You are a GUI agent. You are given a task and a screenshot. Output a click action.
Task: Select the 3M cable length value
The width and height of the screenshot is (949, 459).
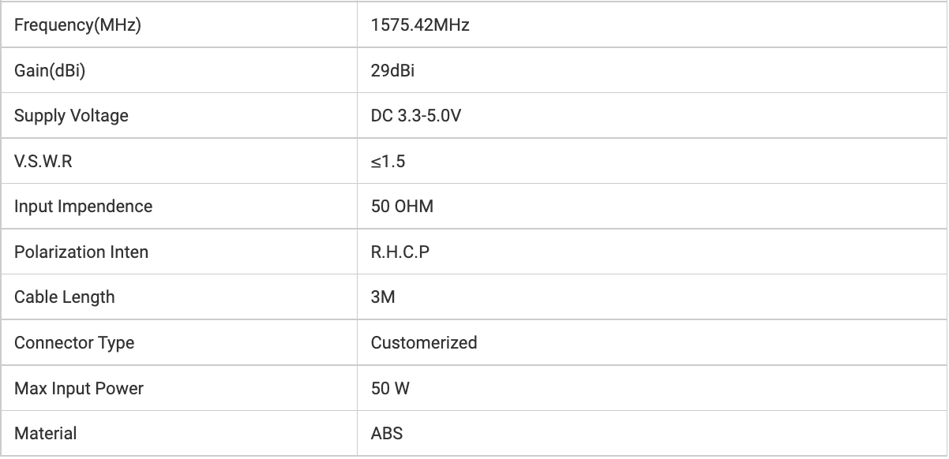pyautogui.click(x=383, y=297)
